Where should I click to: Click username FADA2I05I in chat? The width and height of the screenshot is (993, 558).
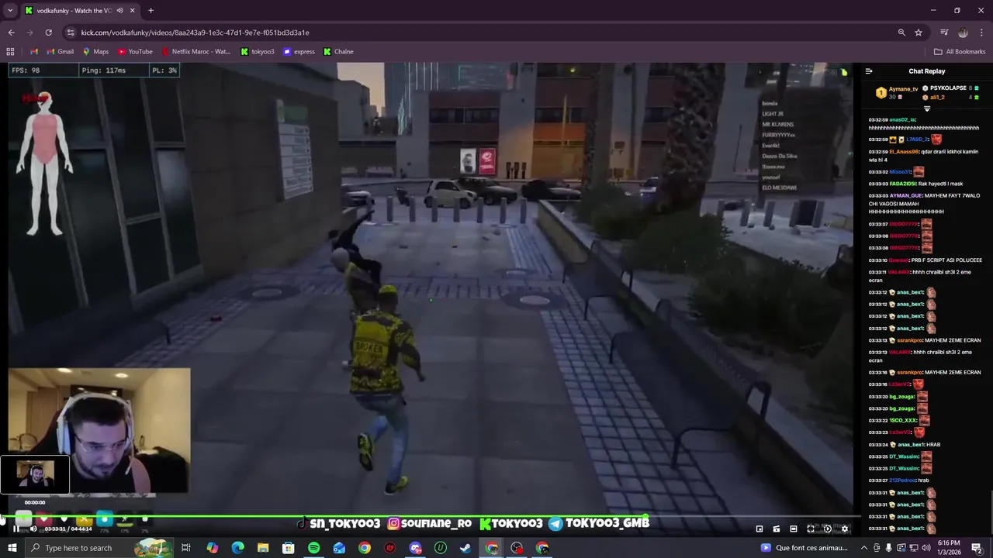(x=902, y=184)
